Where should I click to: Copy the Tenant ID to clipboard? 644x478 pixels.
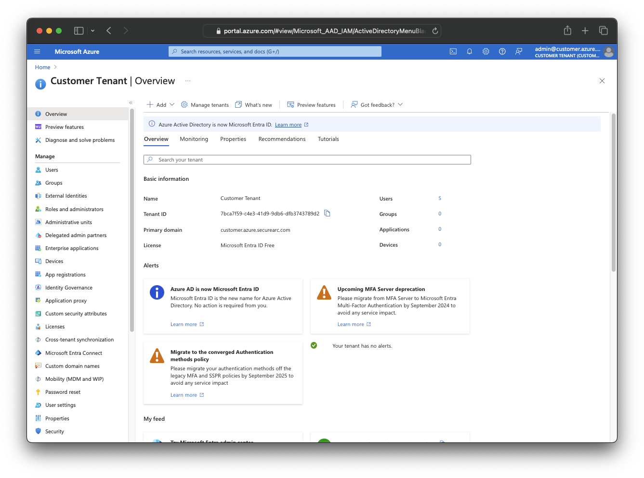pyautogui.click(x=327, y=214)
